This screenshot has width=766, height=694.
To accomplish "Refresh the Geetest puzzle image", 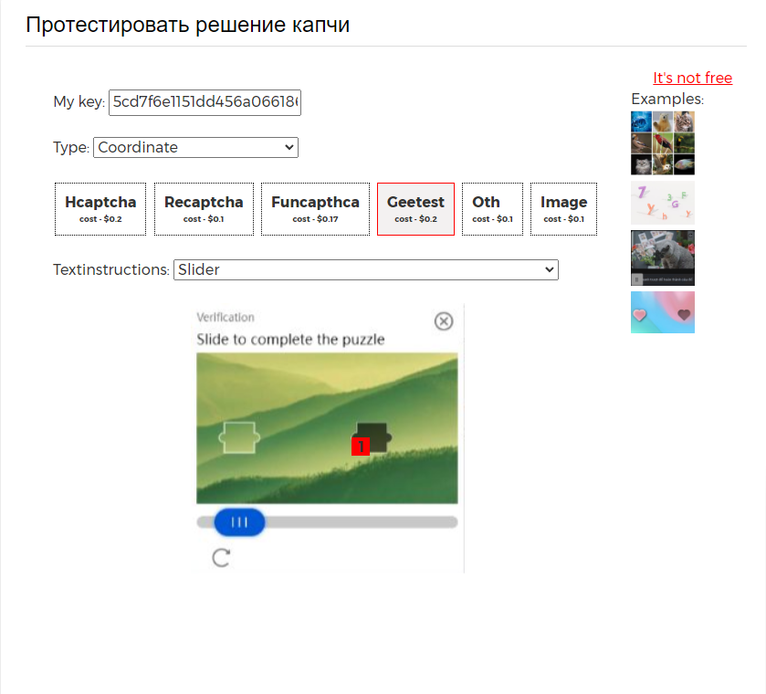I will 219,557.
